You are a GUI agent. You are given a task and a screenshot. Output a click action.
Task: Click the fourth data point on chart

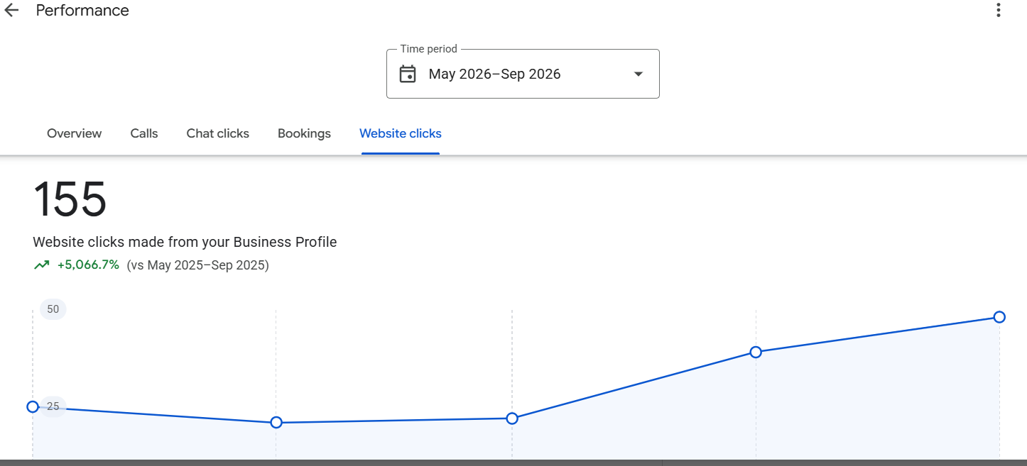tap(756, 352)
